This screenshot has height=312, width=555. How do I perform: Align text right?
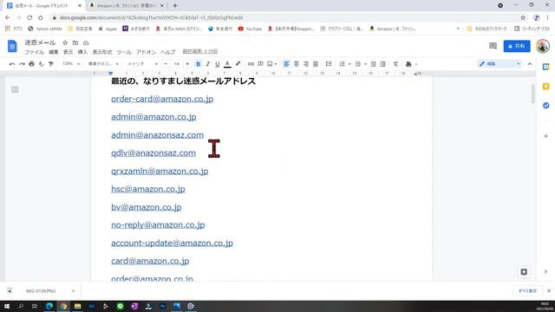pyautogui.click(x=306, y=64)
